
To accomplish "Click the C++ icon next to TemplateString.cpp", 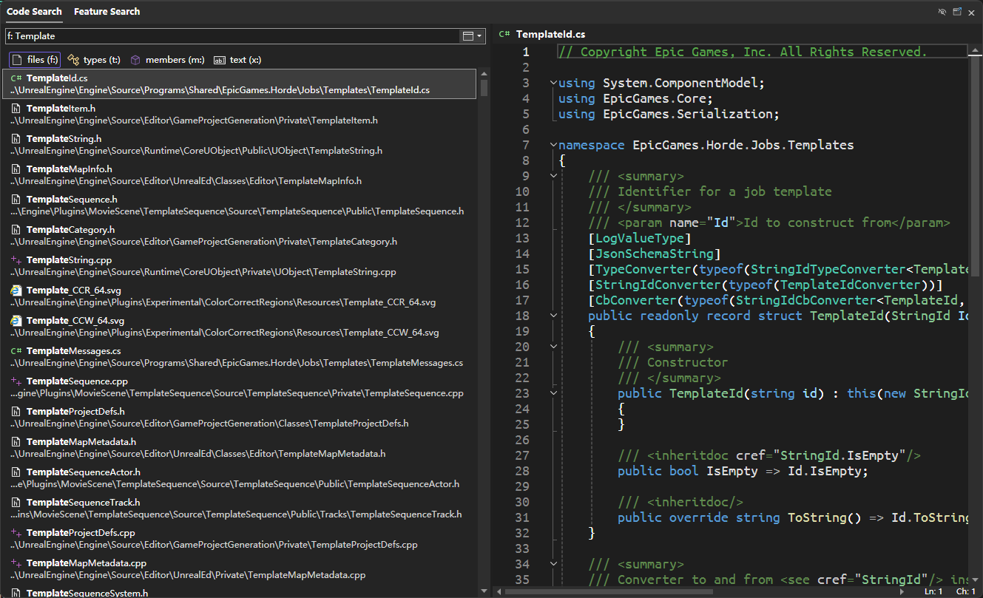I will [16, 260].
